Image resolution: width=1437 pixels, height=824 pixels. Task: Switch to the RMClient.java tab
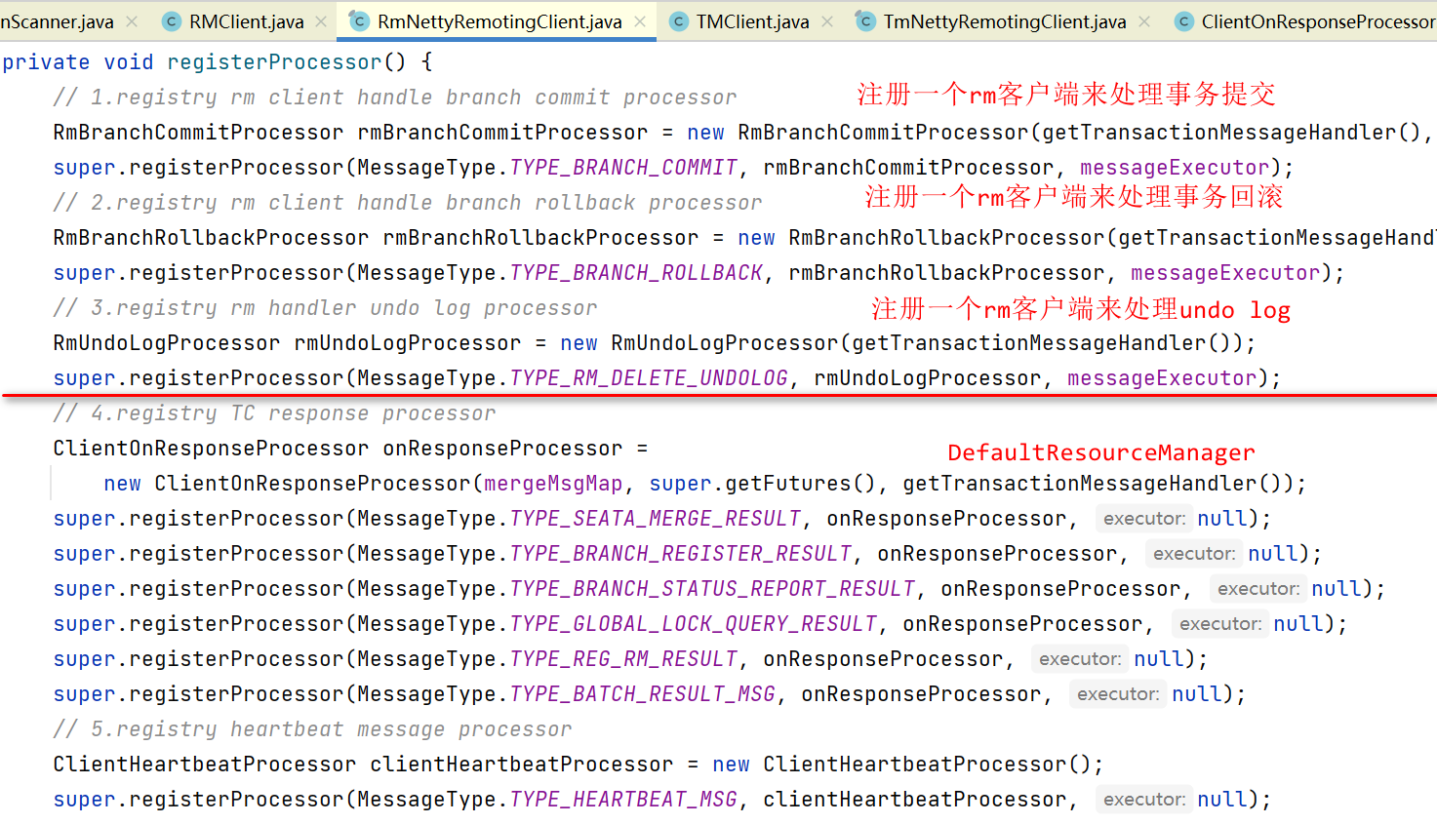246,21
